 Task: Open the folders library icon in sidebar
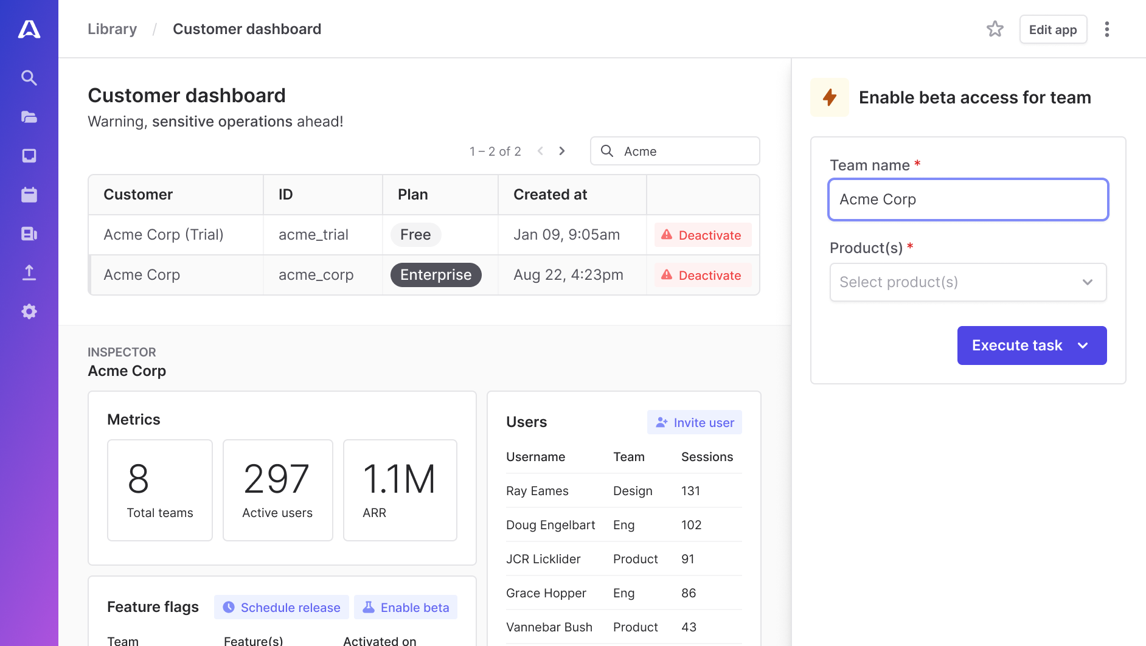[x=29, y=117]
